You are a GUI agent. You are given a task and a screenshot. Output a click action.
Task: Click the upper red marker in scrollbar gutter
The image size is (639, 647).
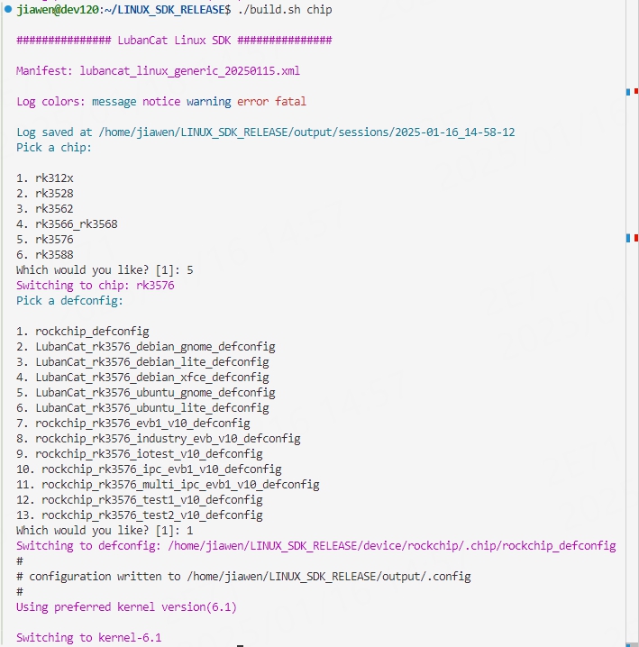click(636, 91)
